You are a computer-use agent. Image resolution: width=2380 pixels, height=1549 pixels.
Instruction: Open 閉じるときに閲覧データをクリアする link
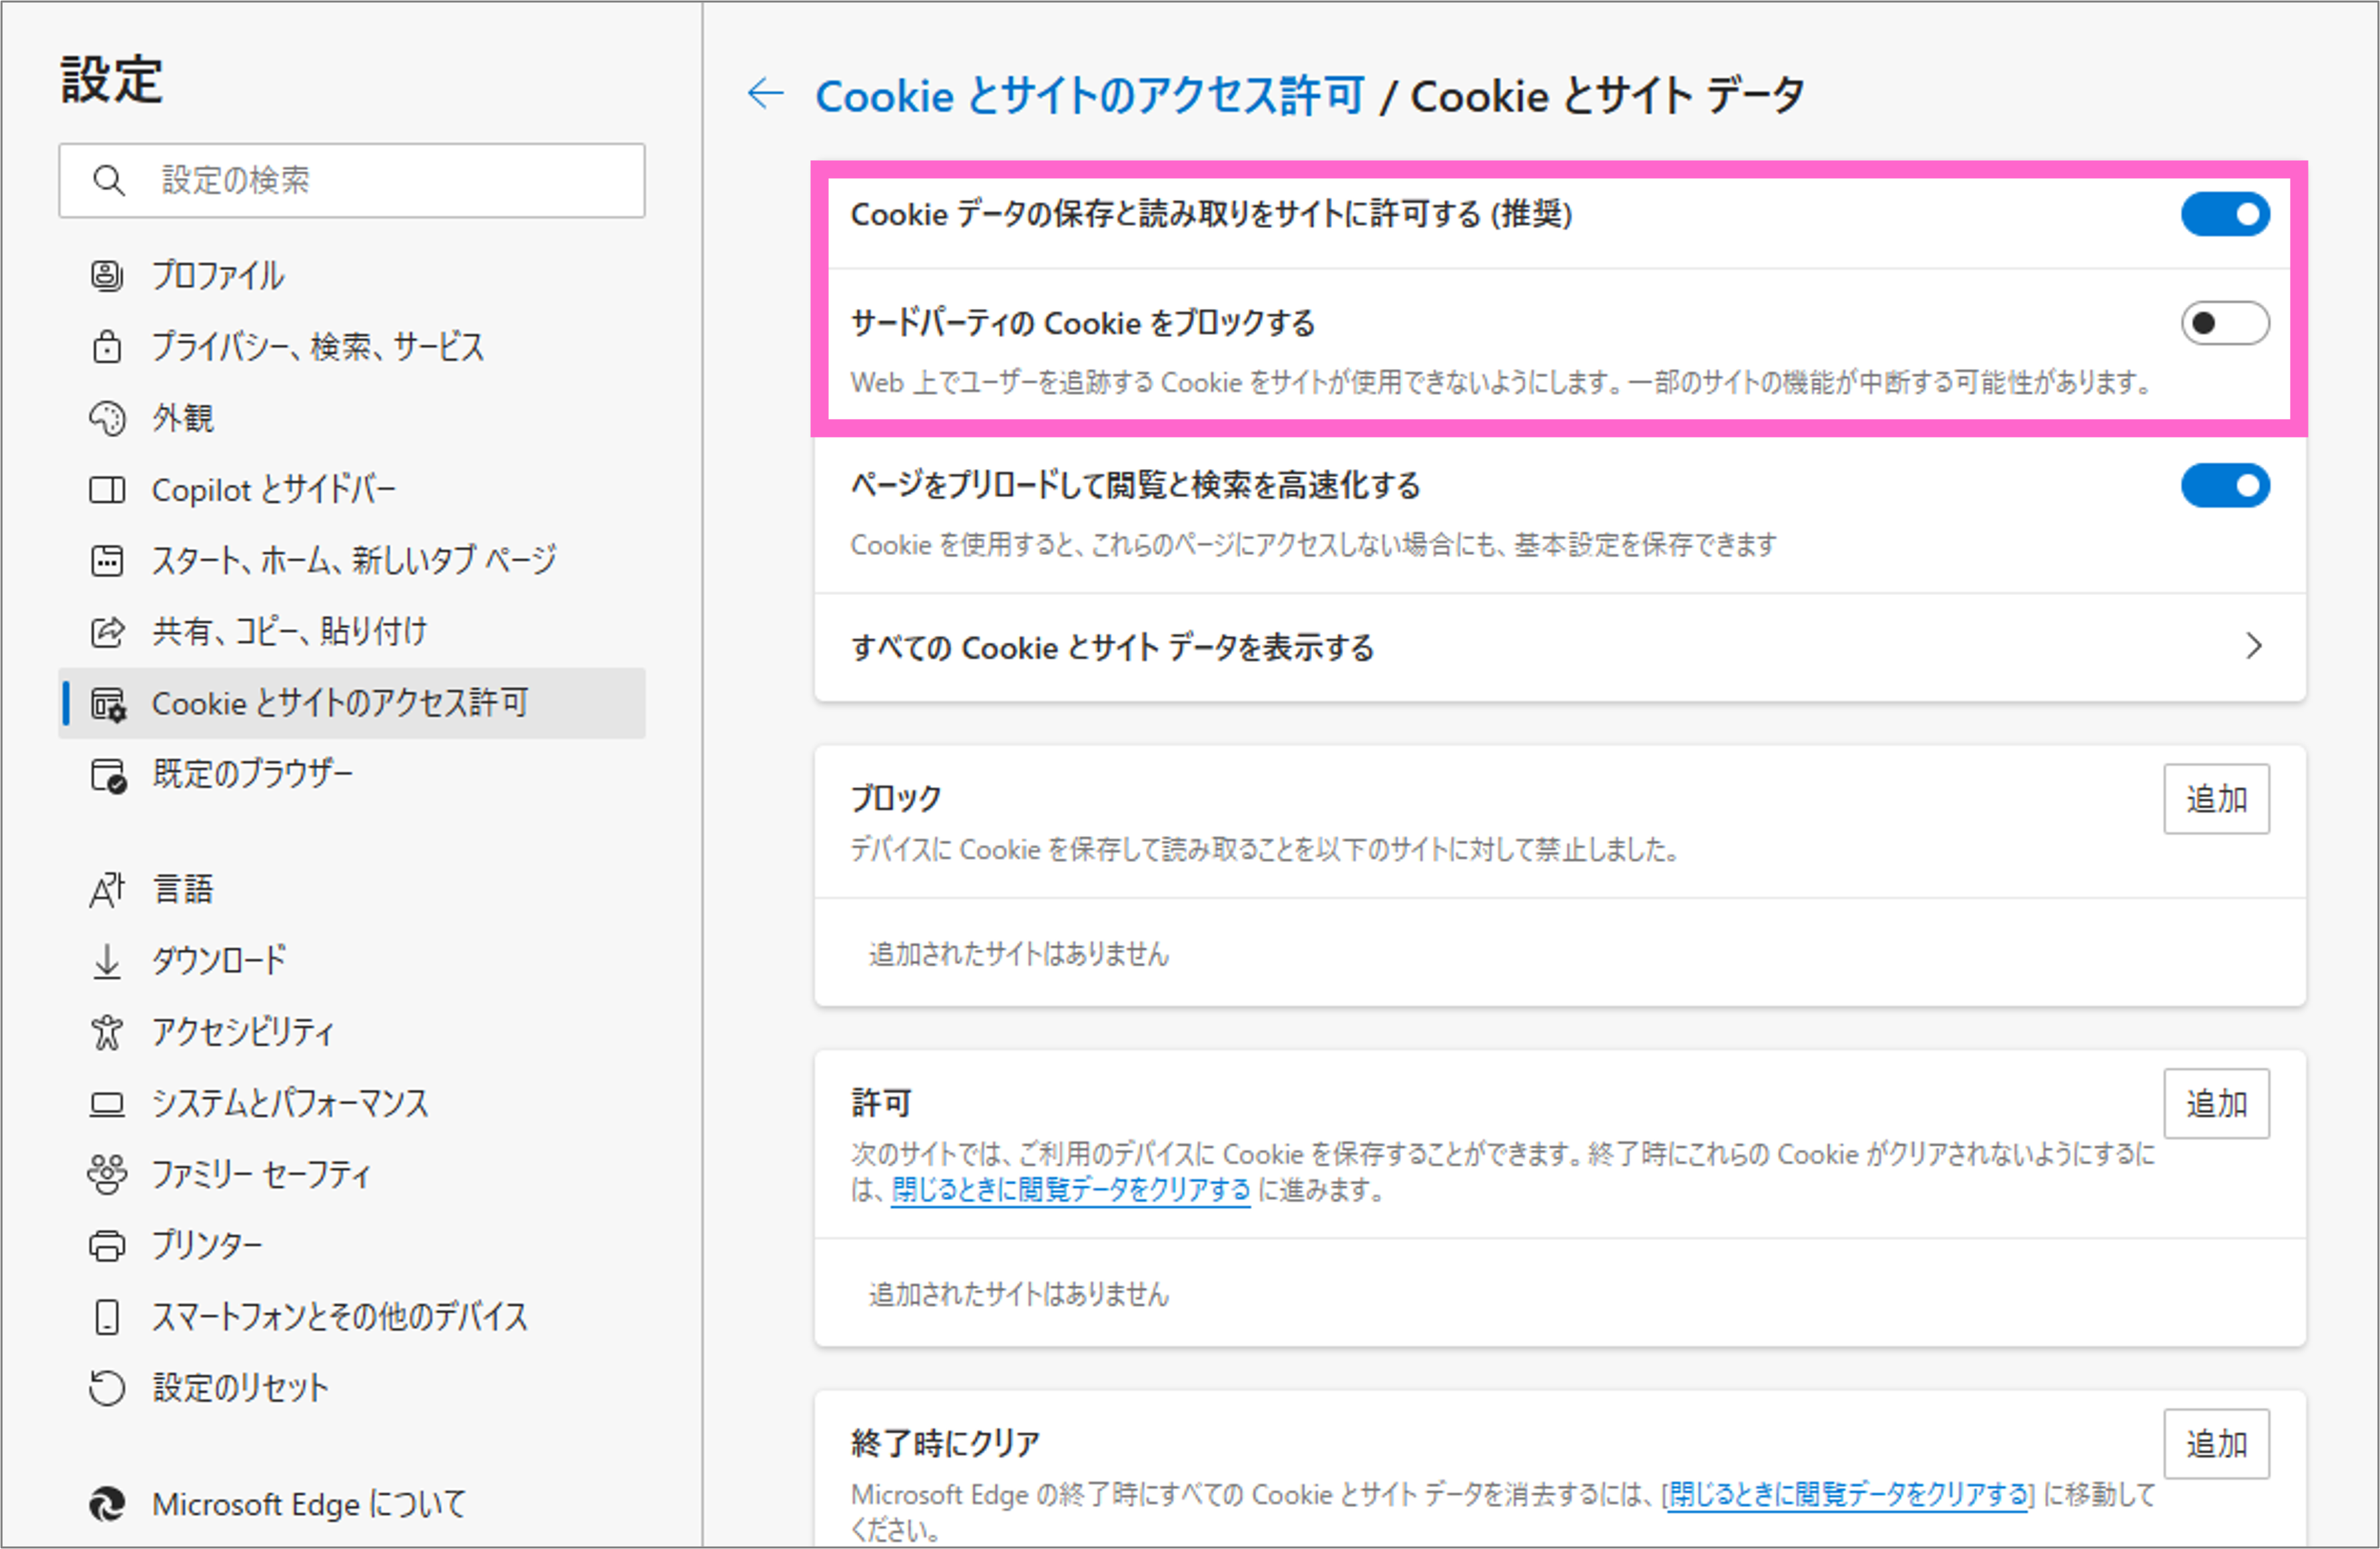click(x=1068, y=1190)
